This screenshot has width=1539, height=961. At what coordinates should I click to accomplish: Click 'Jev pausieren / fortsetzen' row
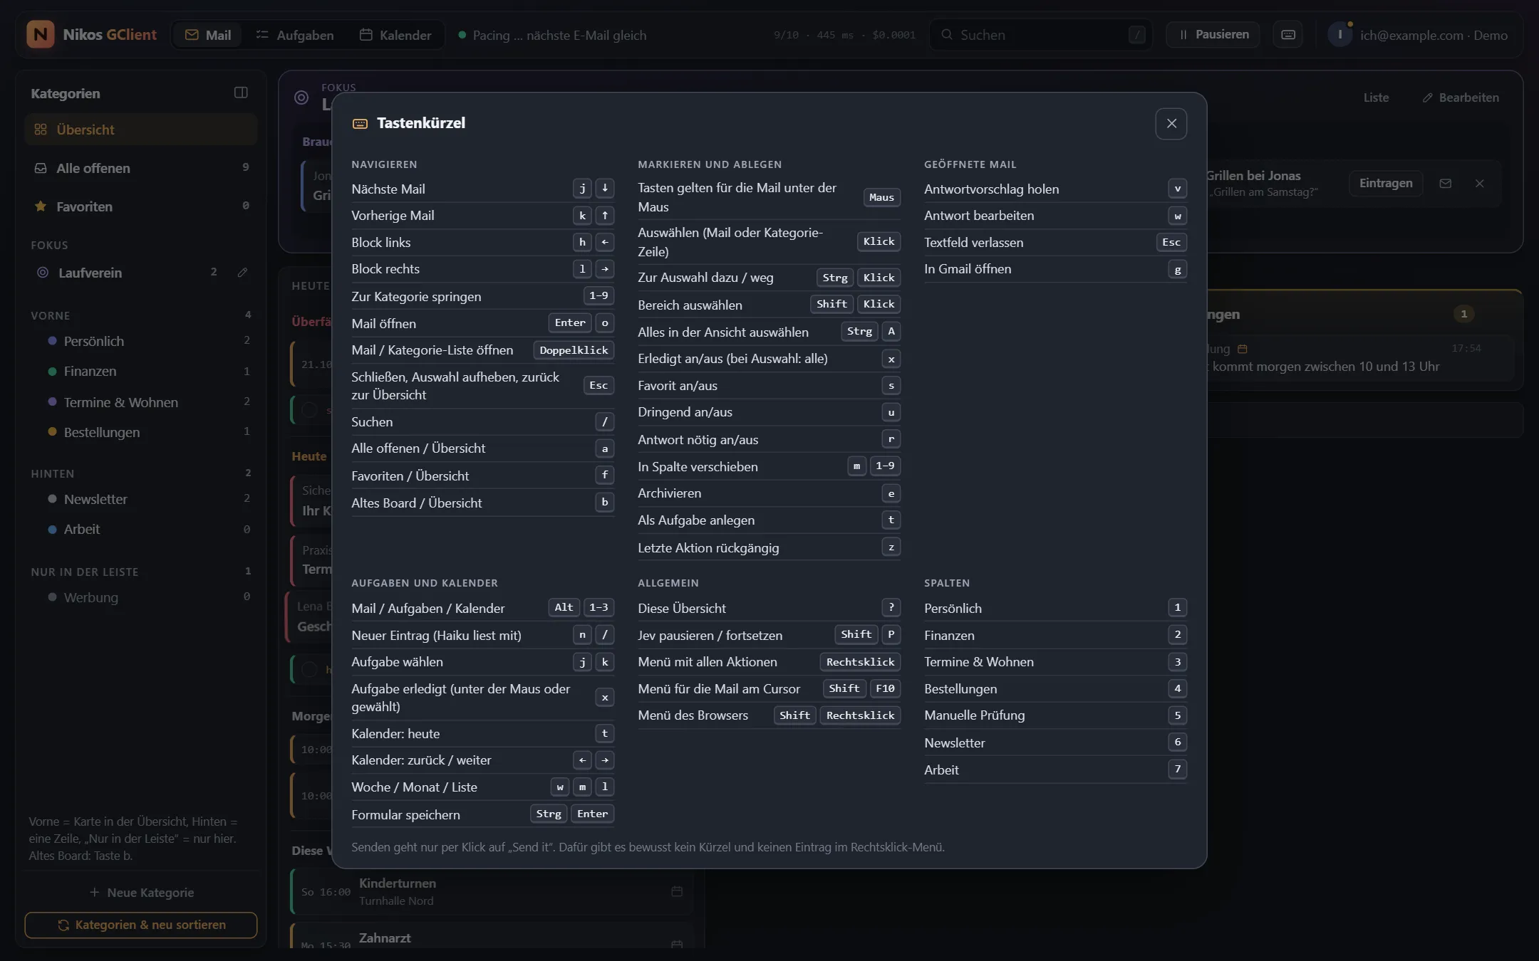click(x=769, y=635)
